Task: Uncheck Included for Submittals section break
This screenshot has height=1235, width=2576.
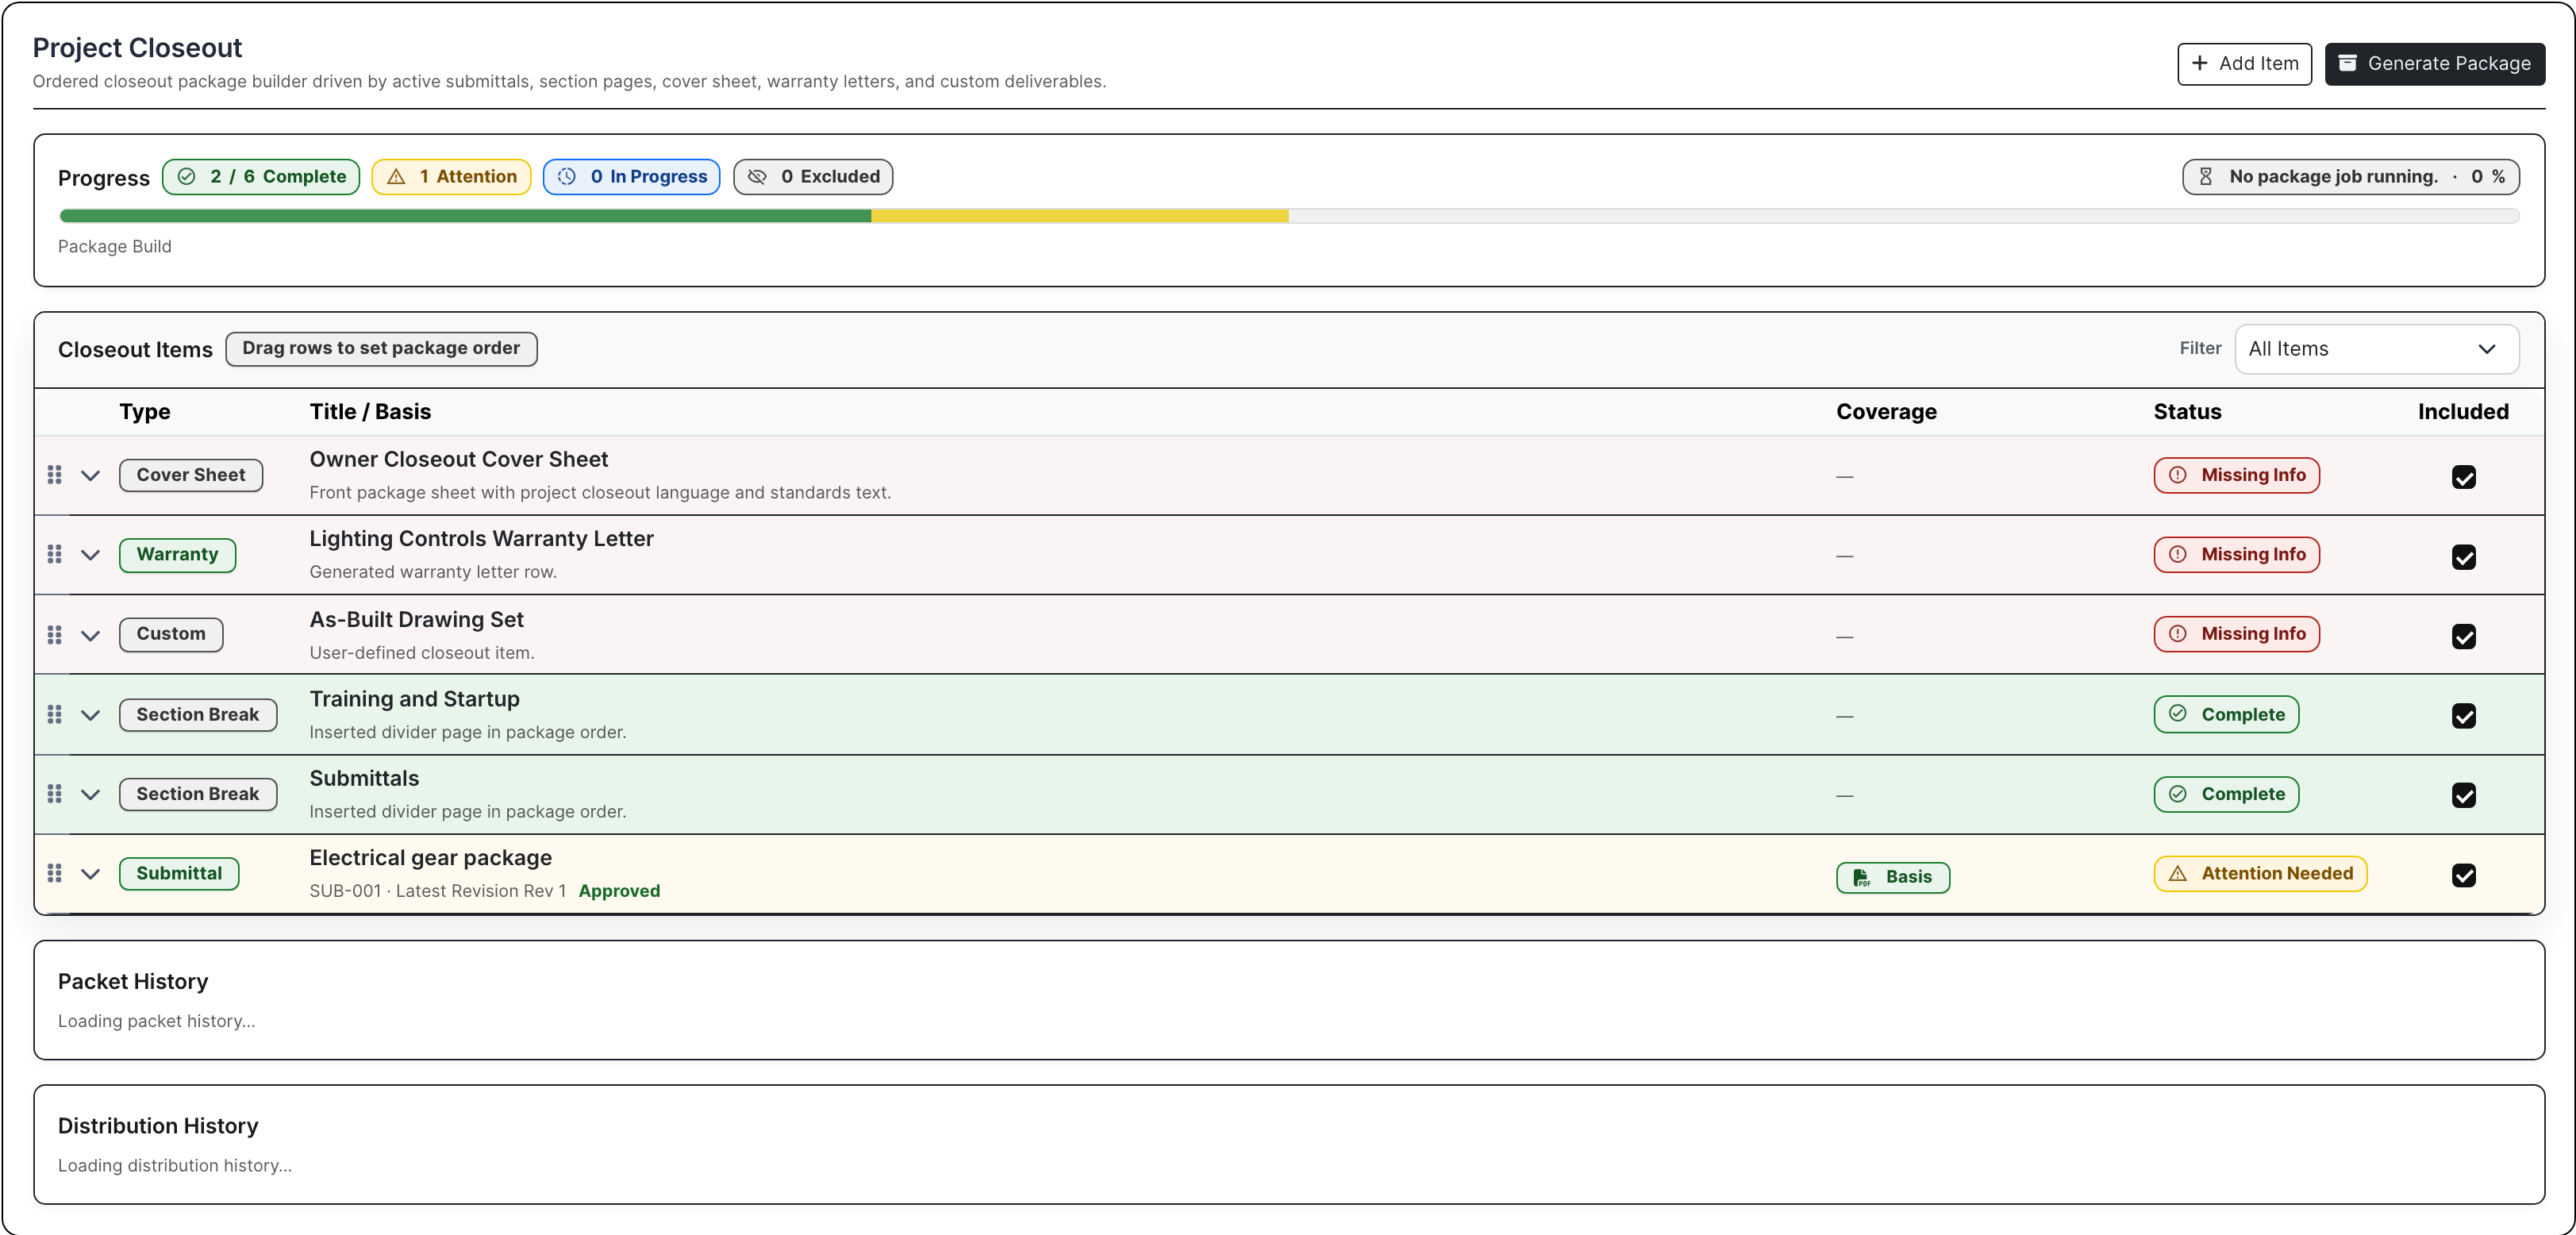Action: click(2464, 795)
